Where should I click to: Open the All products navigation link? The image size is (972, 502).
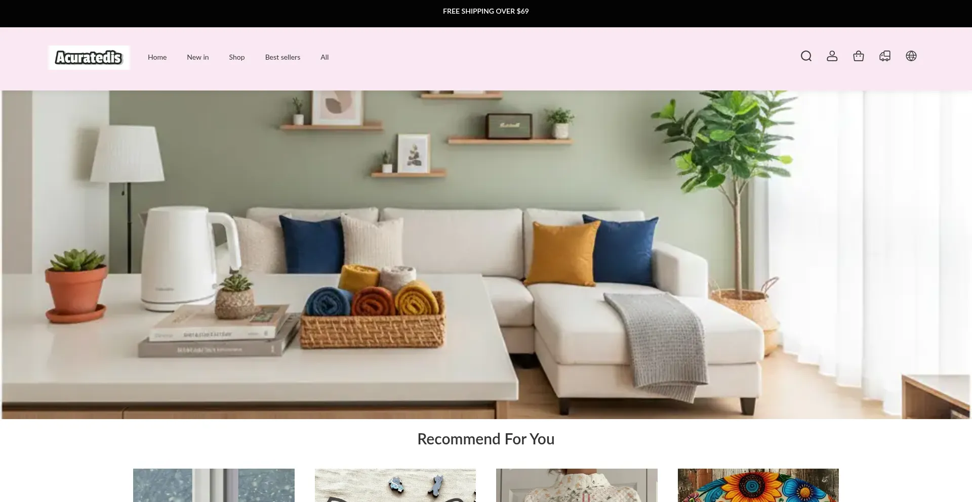(325, 58)
